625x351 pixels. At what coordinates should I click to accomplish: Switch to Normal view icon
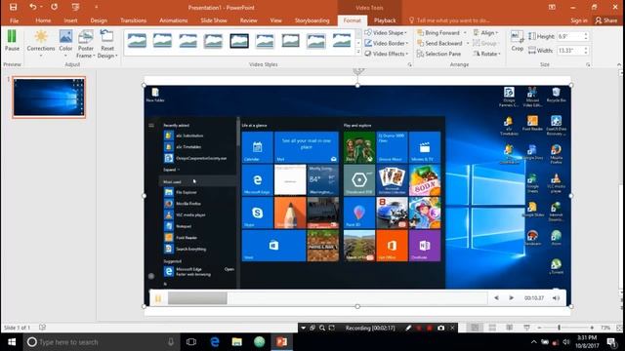click(475, 328)
